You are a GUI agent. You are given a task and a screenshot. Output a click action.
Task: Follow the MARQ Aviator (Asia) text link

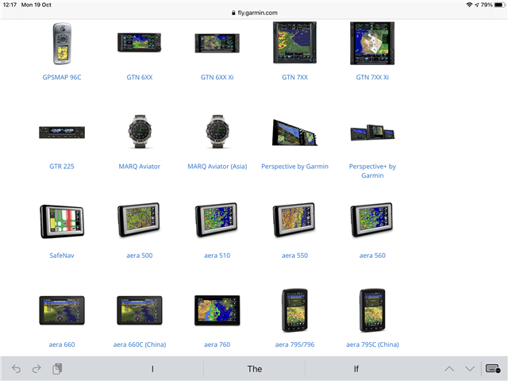coord(217,166)
